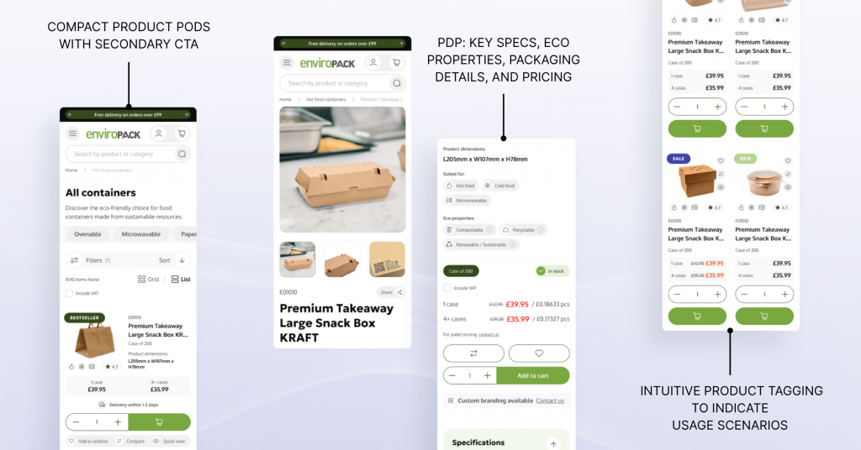Click green cart button under SALE product
The height and width of the screenshot is (450, 861).
click(x=697, y=317)
